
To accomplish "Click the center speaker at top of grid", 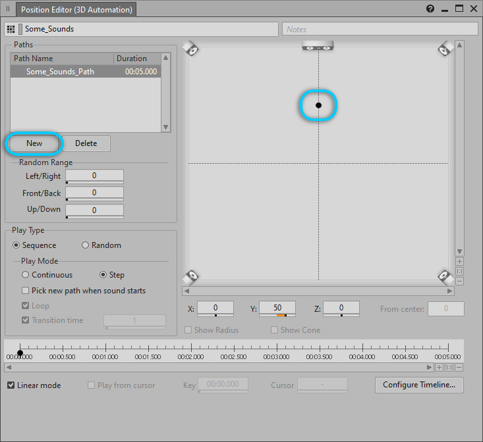I will click(318, 46).
